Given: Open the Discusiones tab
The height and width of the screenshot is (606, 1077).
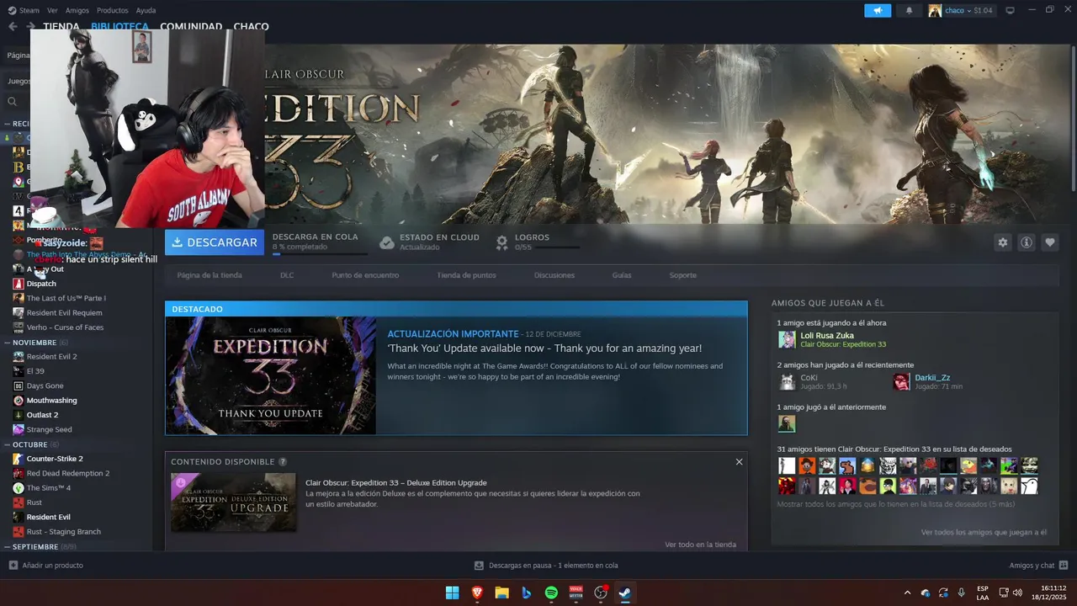Looking at the screenshot, I should [554, 275].
